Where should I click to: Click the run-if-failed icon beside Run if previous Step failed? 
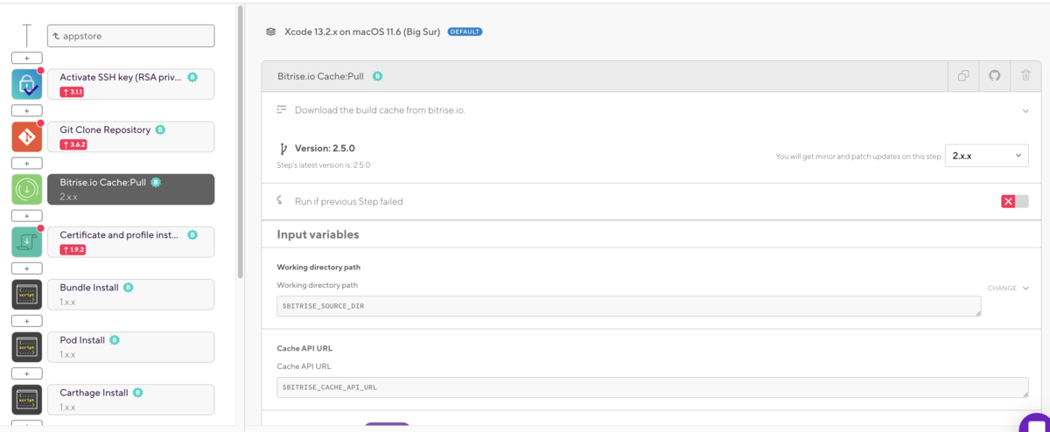[x=280, y=201]
